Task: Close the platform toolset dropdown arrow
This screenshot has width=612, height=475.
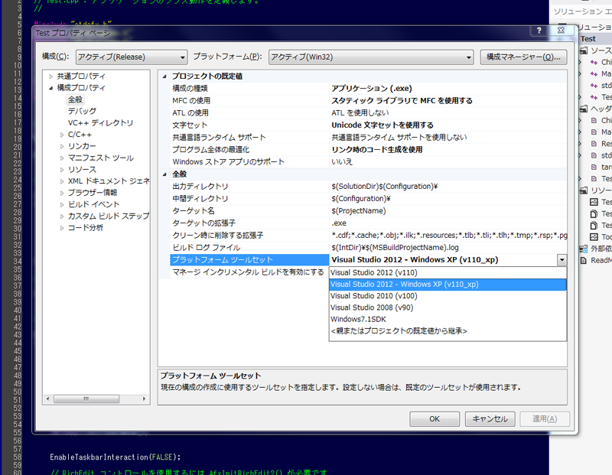Action: tap(562, 260)
